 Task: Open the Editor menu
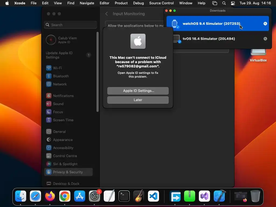coord(104,3)
